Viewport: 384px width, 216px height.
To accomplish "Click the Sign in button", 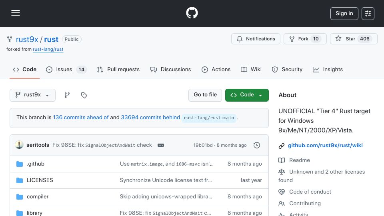I will point(344,14).
